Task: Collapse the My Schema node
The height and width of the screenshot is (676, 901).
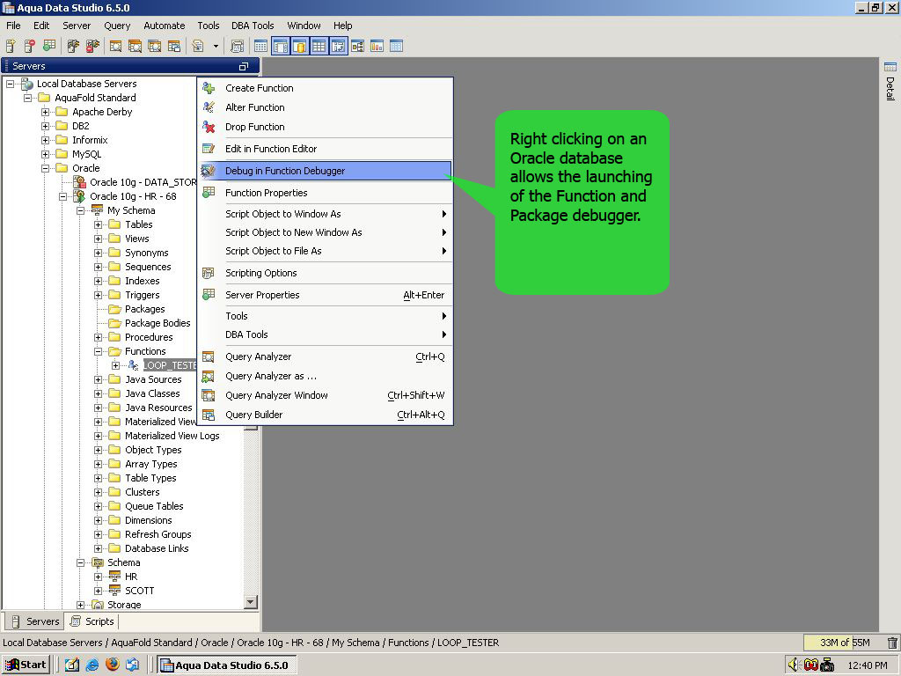Action: 80,210
